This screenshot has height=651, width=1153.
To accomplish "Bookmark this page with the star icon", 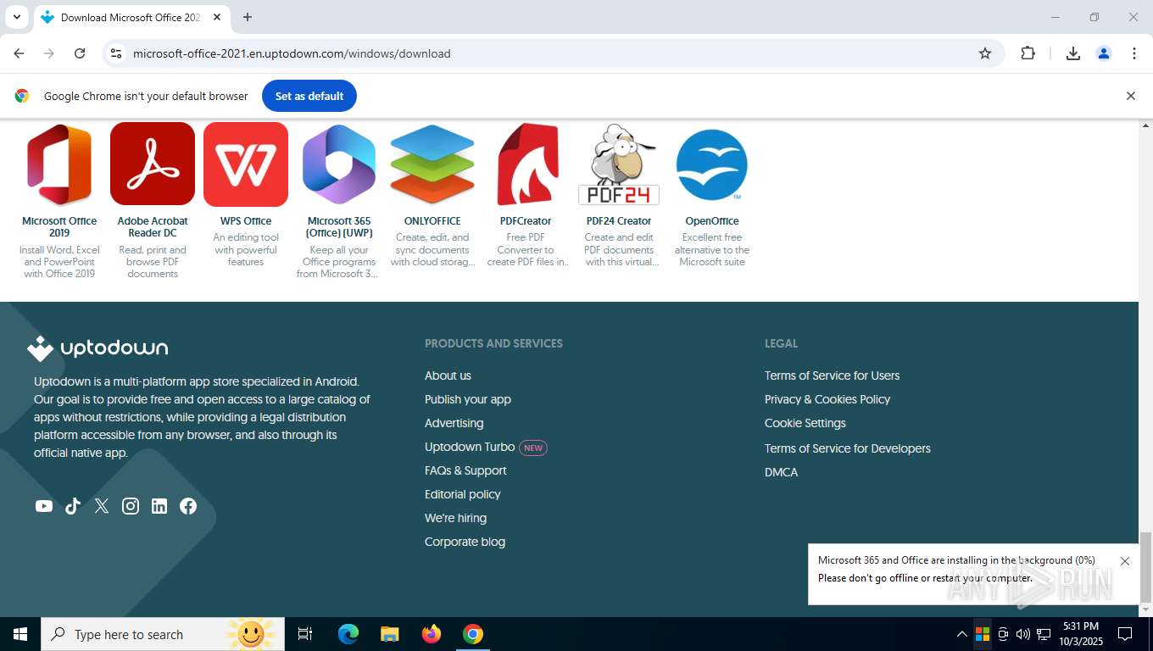I will [x=985, y=53].
